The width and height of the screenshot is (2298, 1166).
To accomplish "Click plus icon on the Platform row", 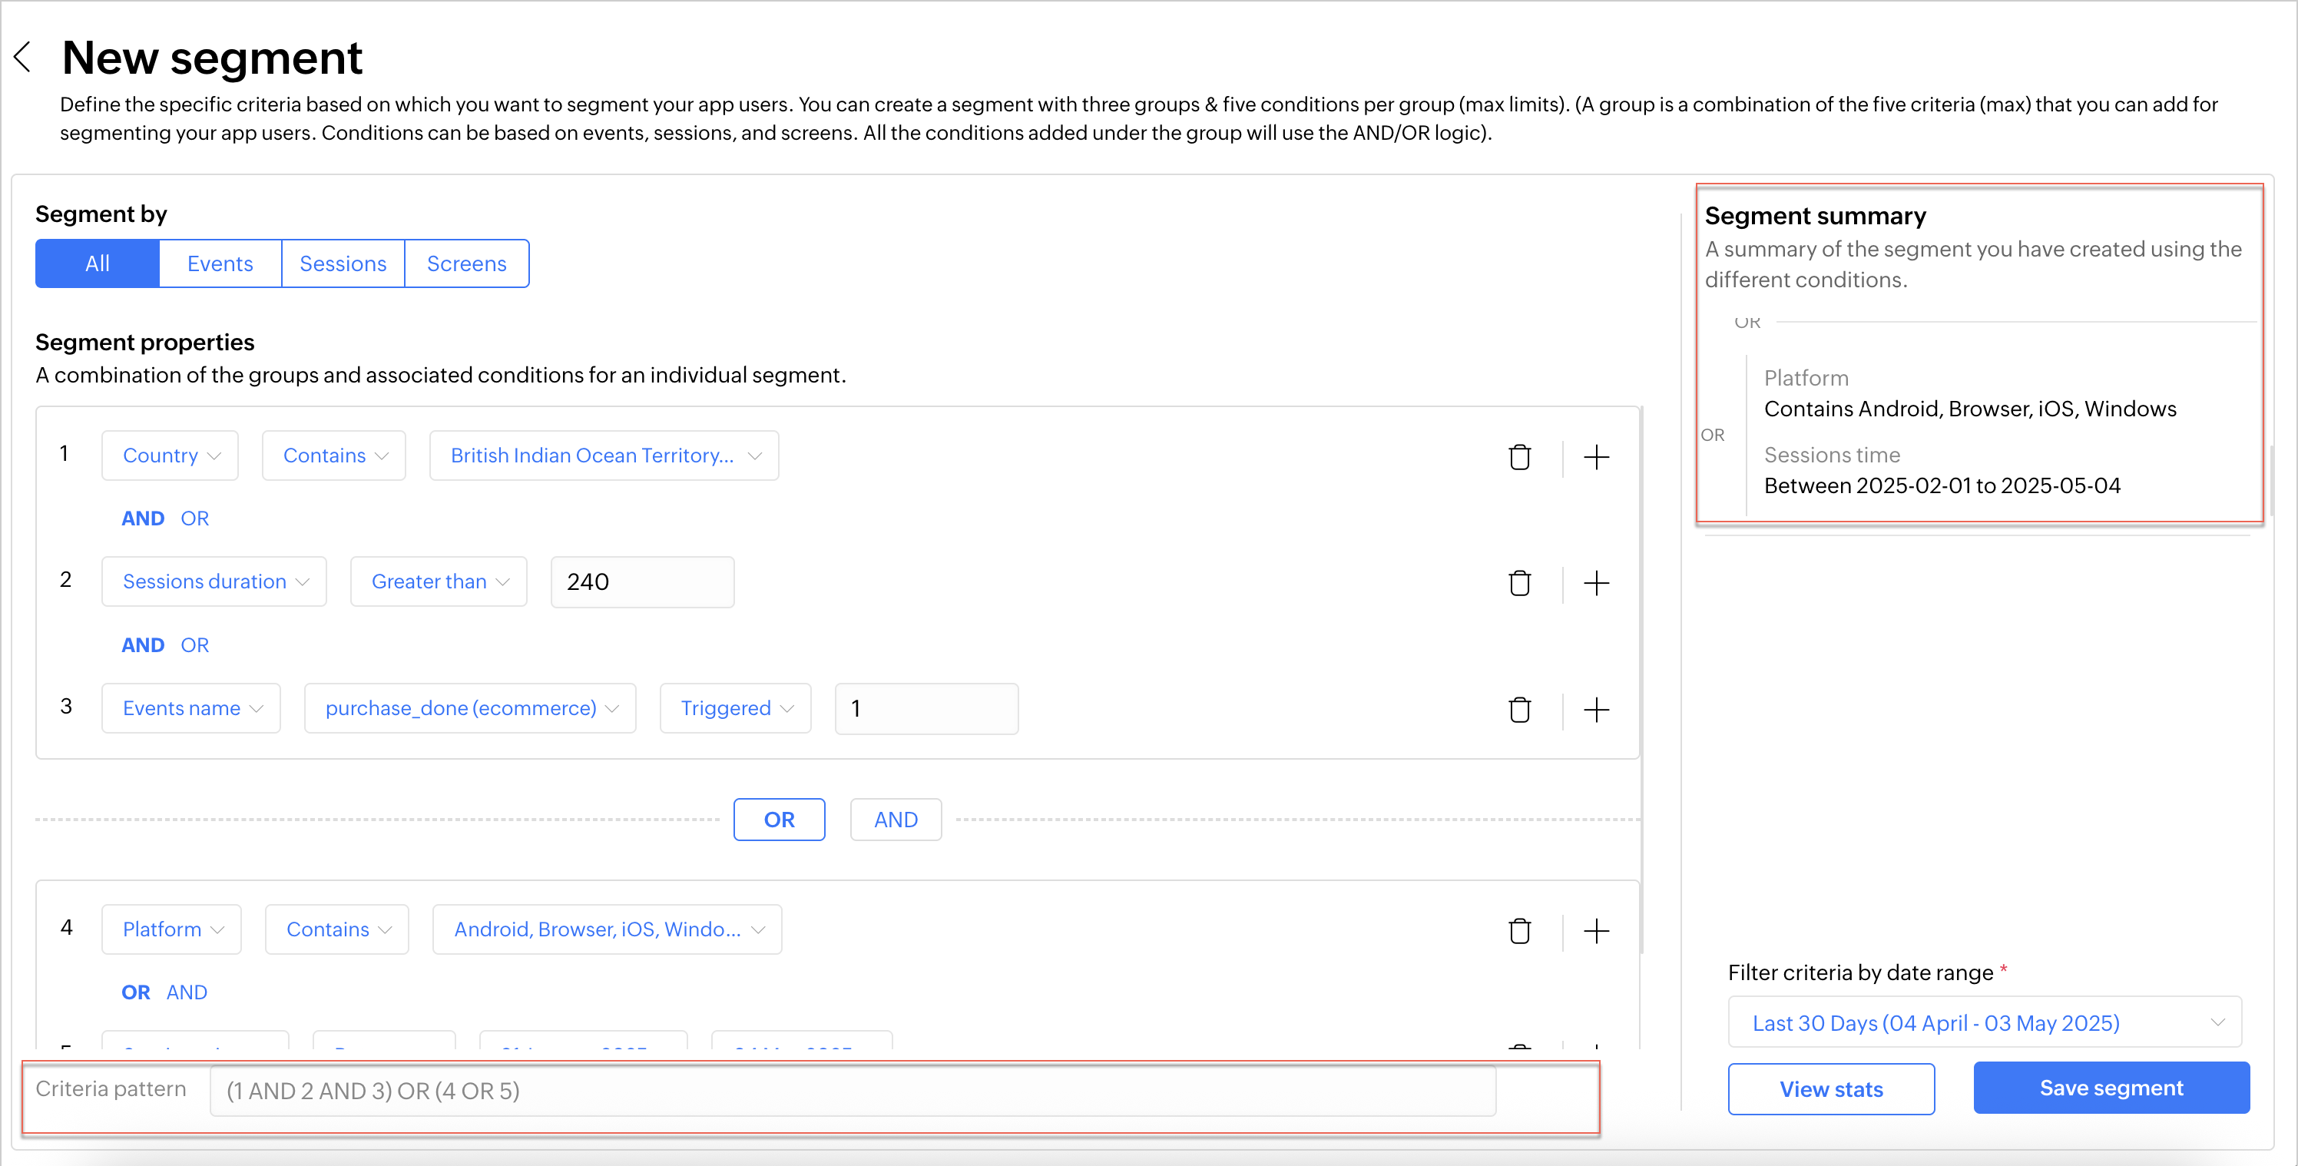I will coord(1596,932).
